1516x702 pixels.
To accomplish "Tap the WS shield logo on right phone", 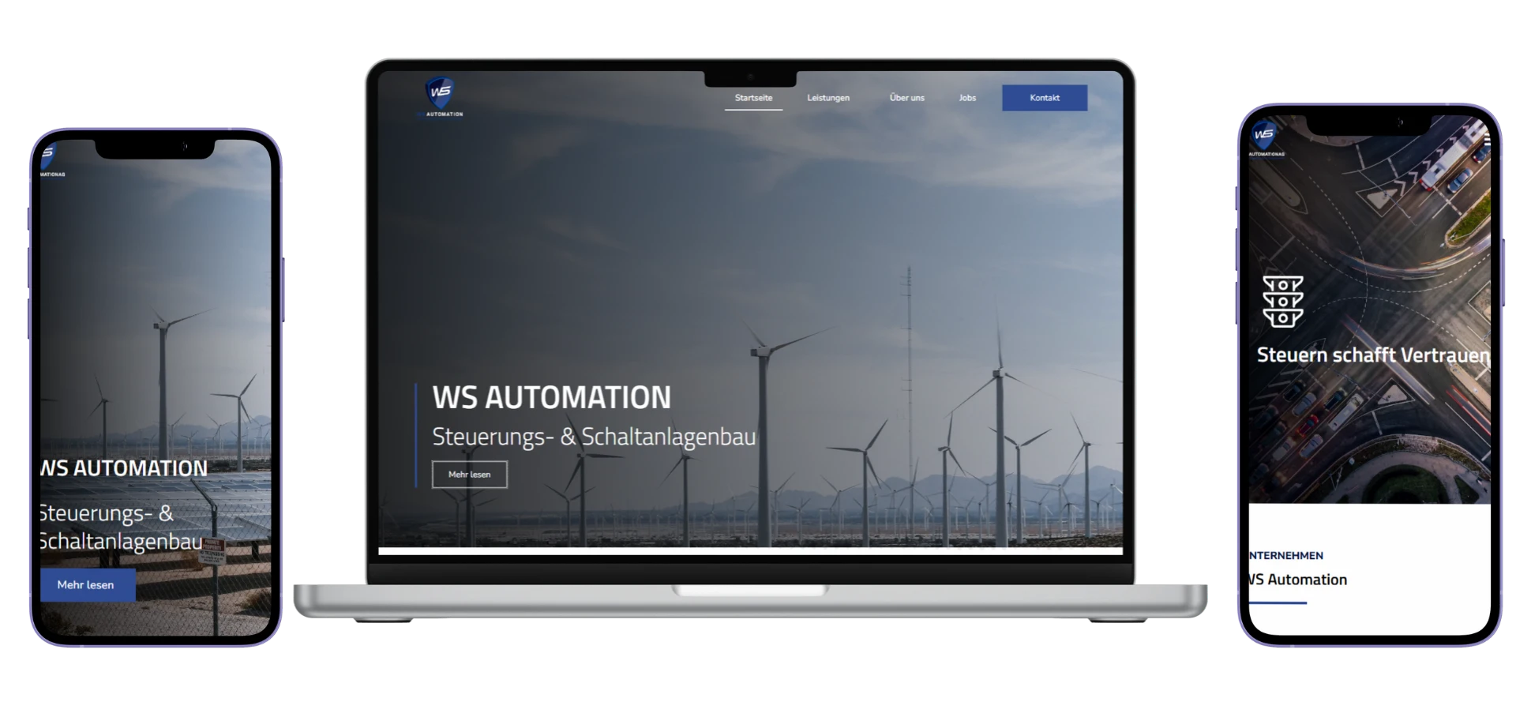I will [x=1264, y=137].
